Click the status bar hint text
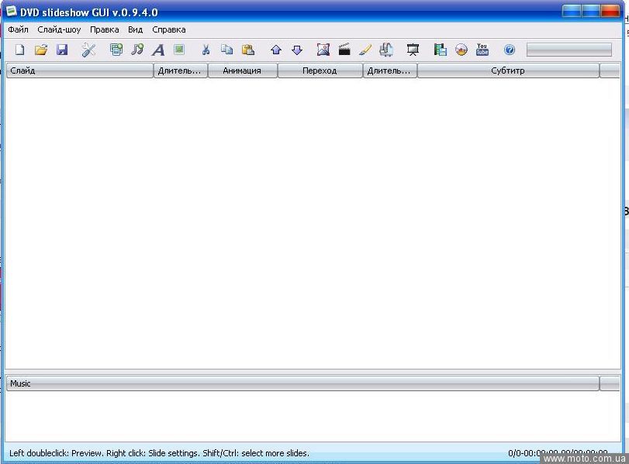 (x=159, y=453)
